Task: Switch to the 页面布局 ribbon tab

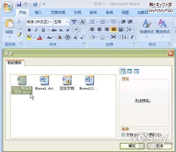Action: [x=58, y=12]
